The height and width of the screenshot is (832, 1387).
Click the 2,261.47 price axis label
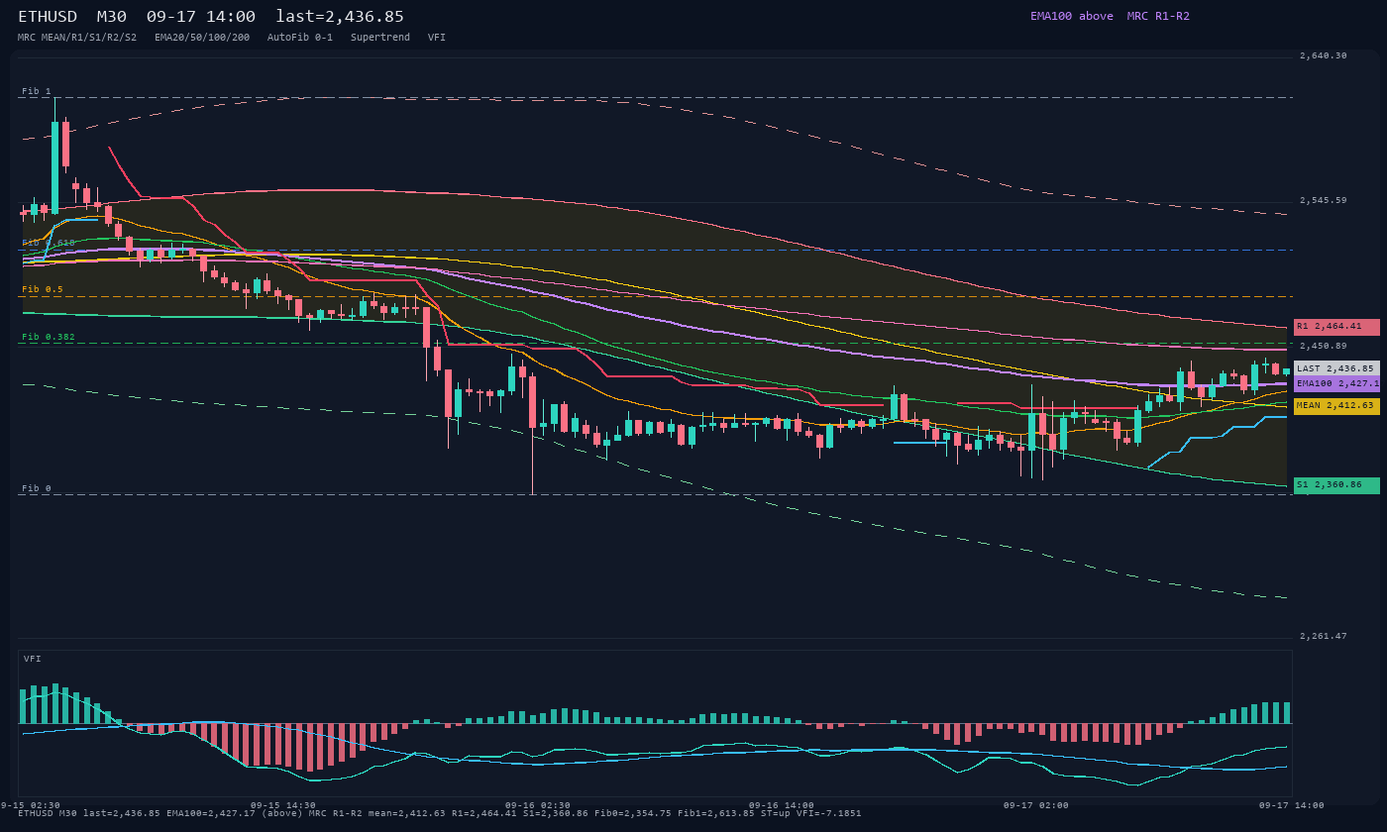[x=1324, y=636]
